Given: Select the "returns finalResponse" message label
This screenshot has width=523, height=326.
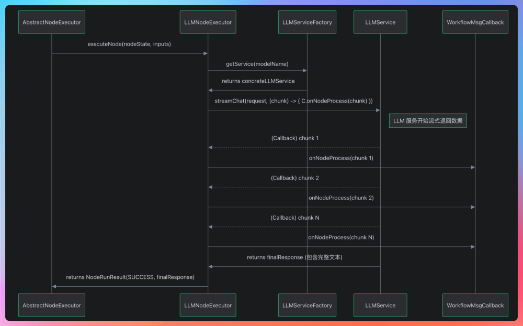Looking at the screenshot, I should (x=294, y=257).
